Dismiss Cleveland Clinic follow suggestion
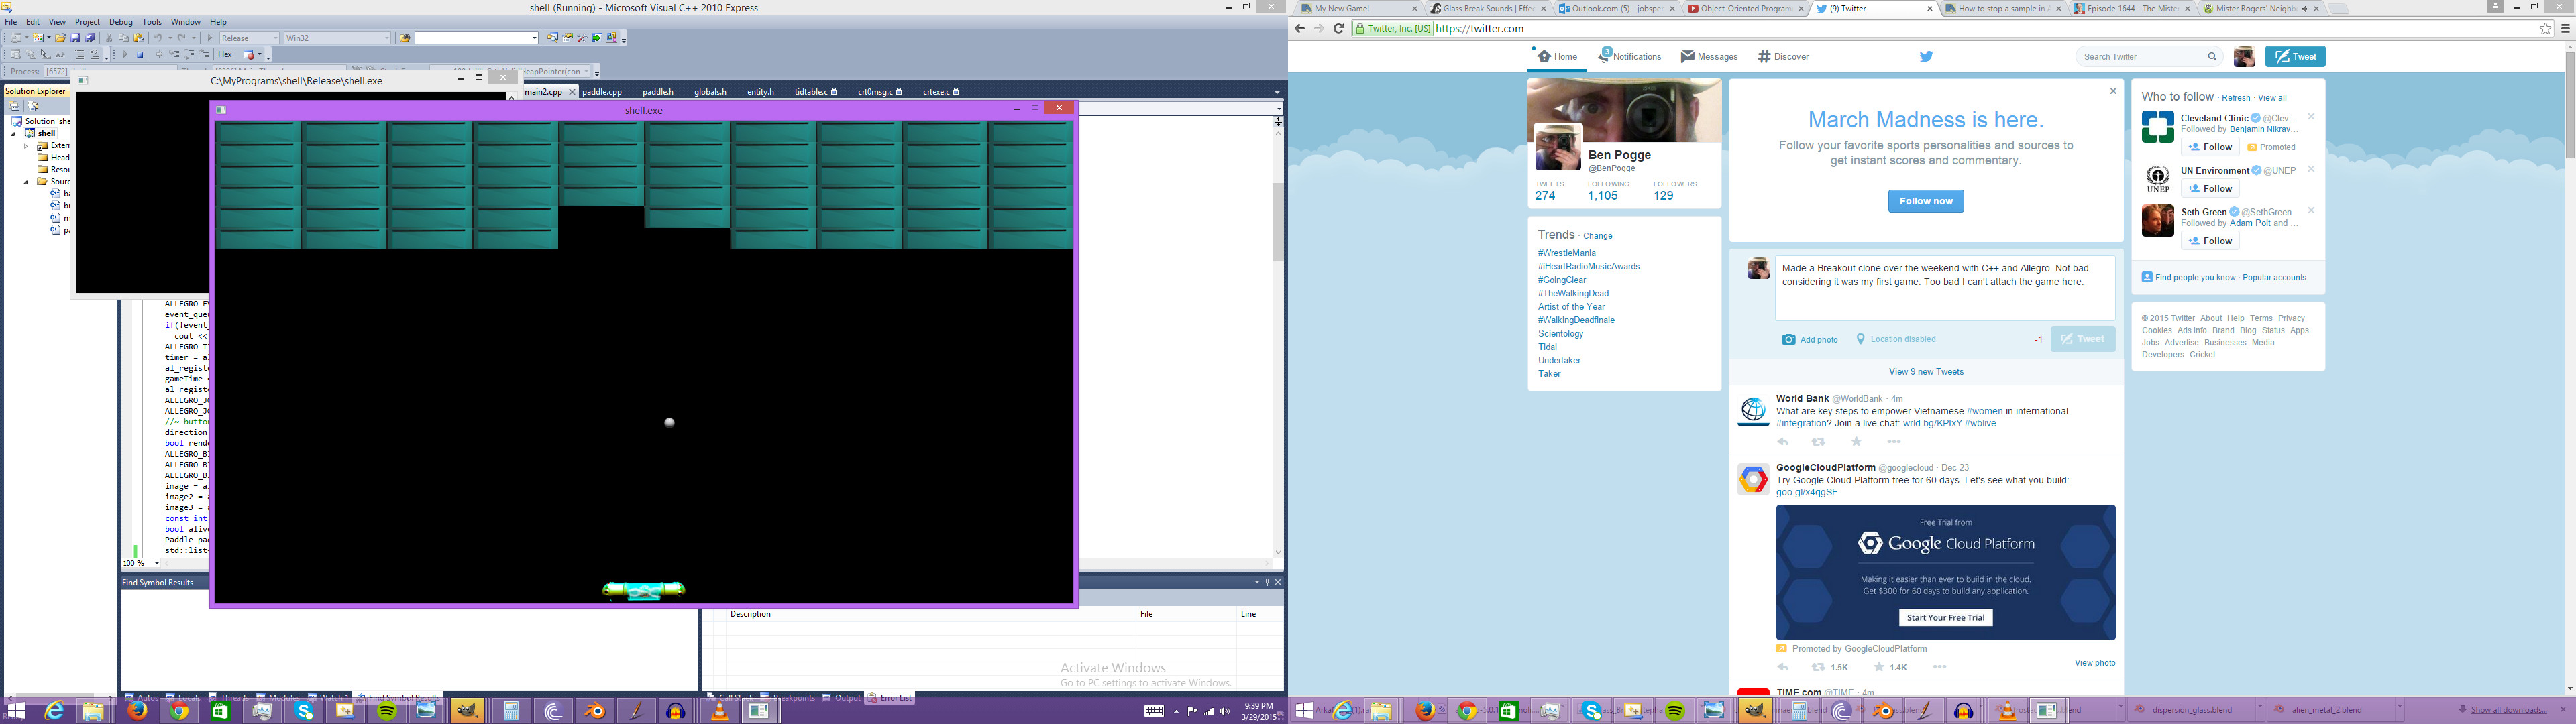 (2311, 117)
